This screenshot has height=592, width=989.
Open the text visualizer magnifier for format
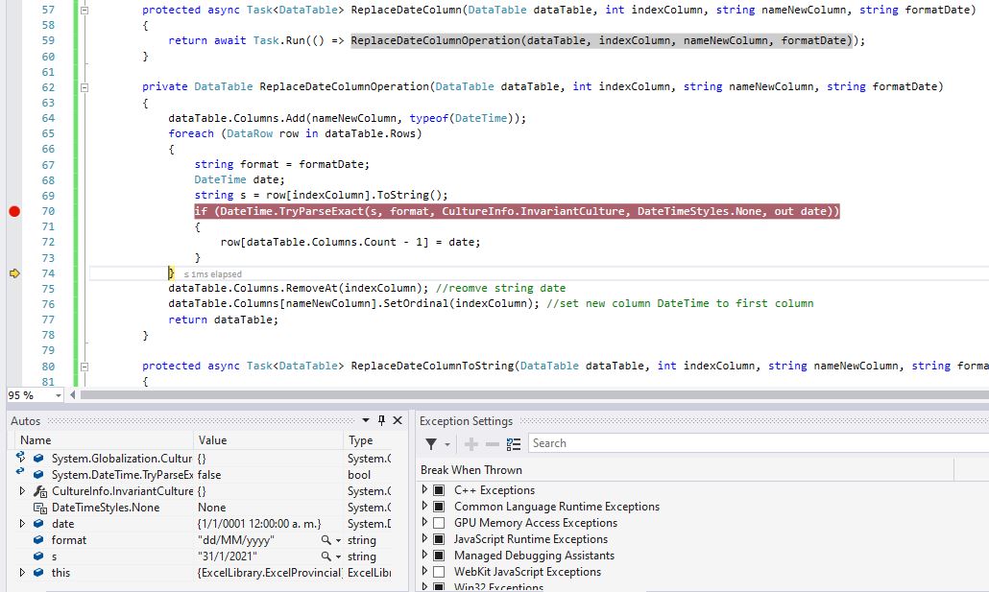326,540
